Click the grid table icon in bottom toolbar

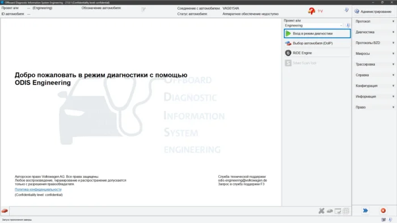[x=346, y=211]
